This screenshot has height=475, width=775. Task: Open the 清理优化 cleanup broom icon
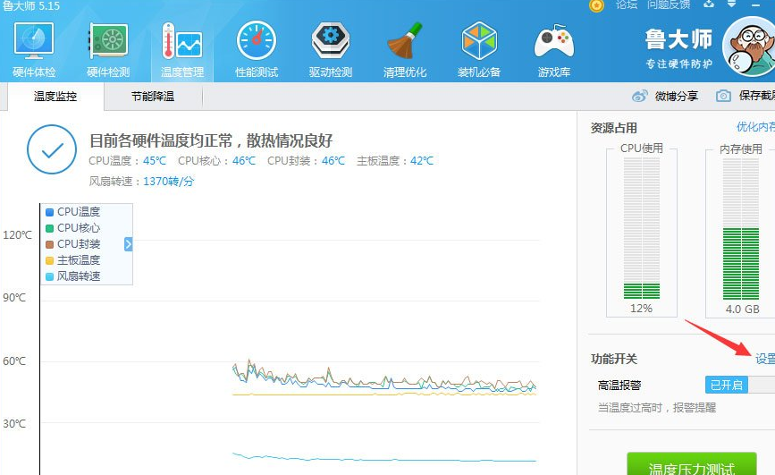click(405, 50)
